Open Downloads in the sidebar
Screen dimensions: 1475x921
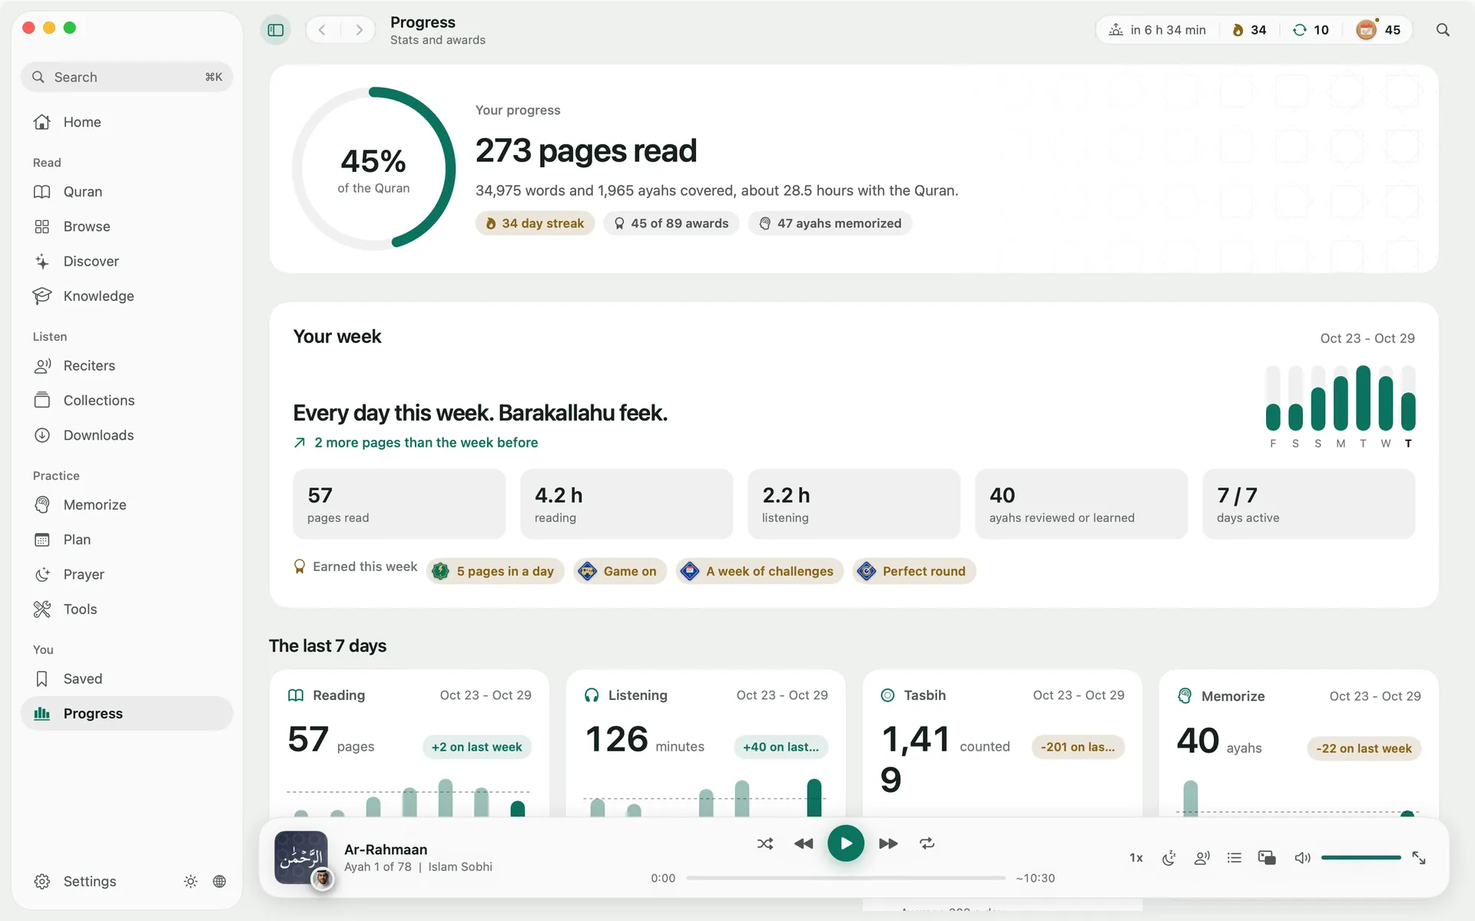tap(127, 435)
